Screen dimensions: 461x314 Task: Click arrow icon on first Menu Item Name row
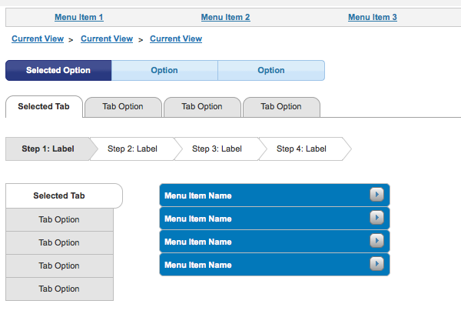376,195
